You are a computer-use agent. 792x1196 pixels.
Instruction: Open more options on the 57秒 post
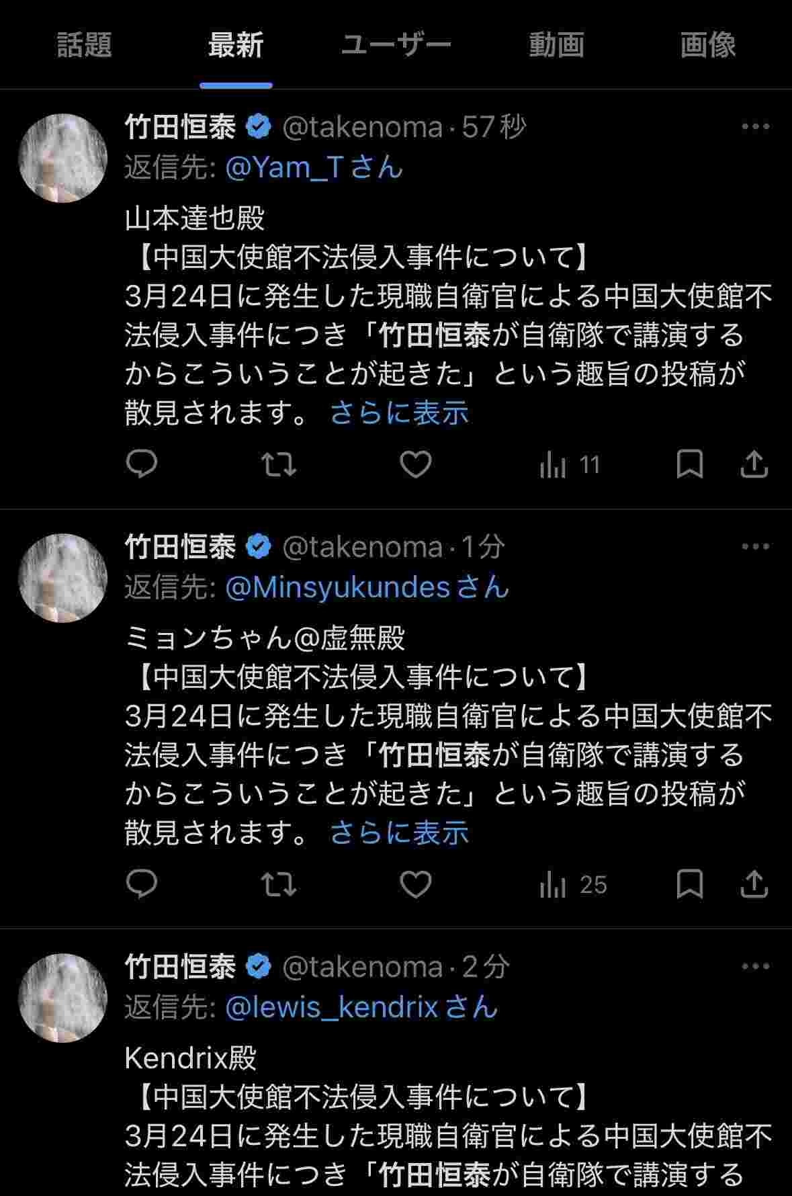[x=755, y=126]
